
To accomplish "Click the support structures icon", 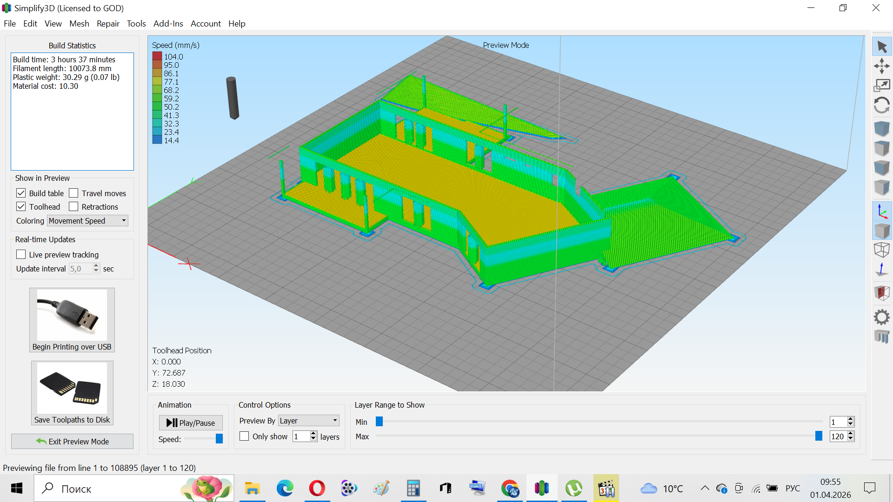I will [x=881, y=337].
